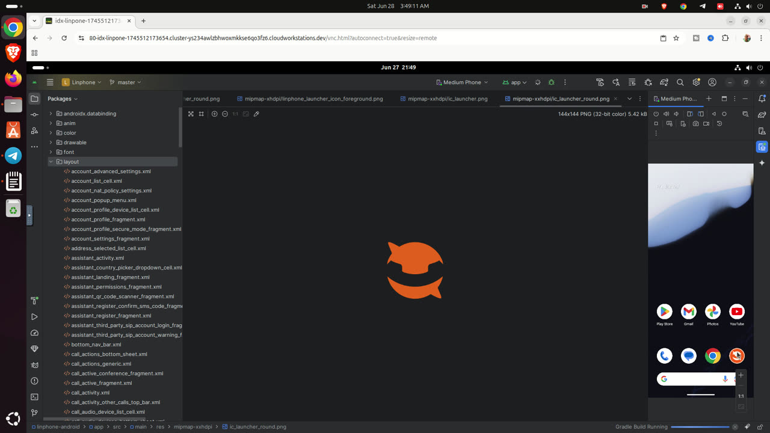This screenshot has width=770, height=433.
Task: Switch to mipmap-xxhdpi/ic_launcher.png tab
Action: (443, 99)
